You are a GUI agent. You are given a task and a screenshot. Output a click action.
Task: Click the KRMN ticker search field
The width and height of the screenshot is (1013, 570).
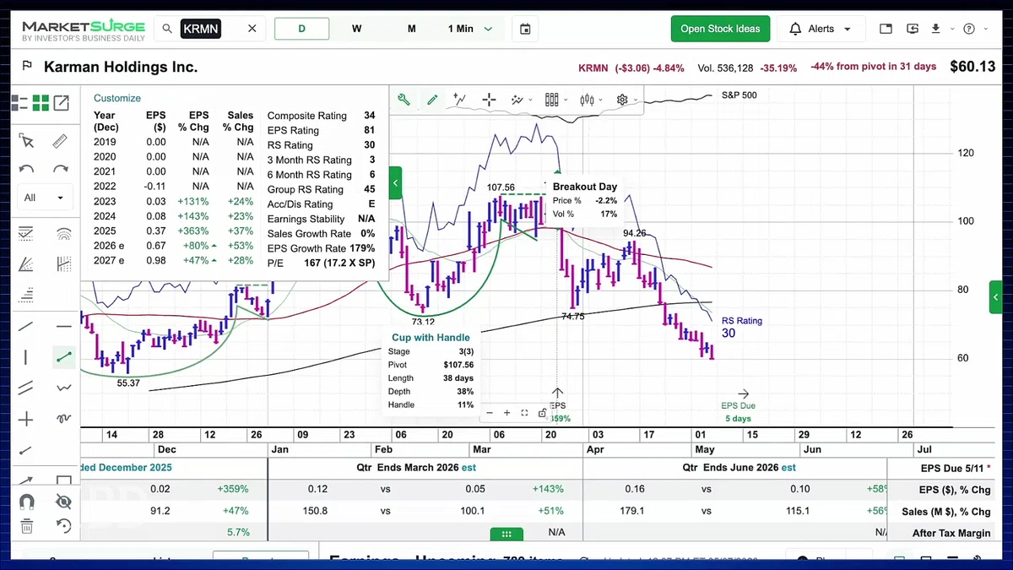pos(211,29)
